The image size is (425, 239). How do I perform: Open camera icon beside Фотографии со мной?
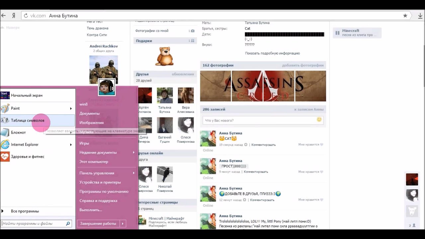tap(193, 31)
